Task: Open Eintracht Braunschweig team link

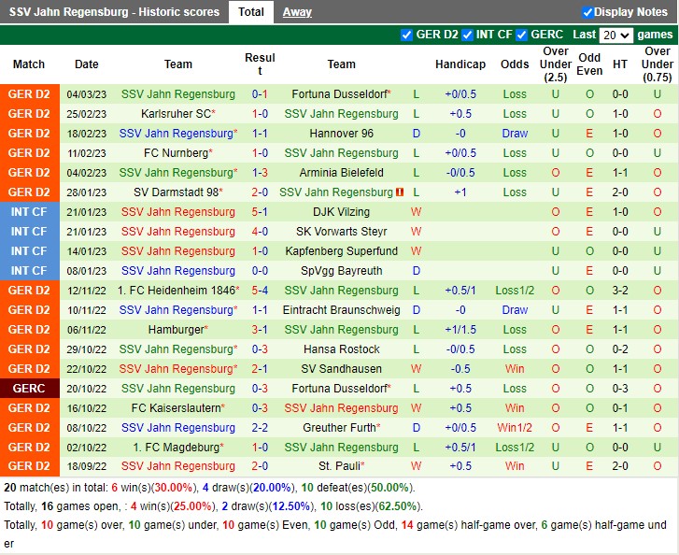Action: point(341,310)
